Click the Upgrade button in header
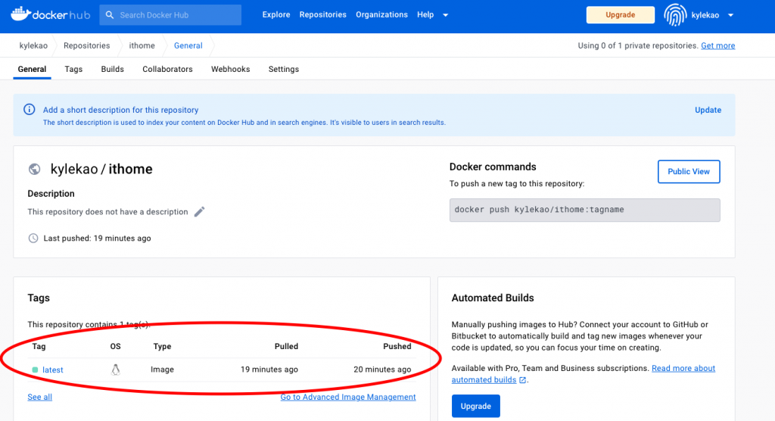 point(621,15)
